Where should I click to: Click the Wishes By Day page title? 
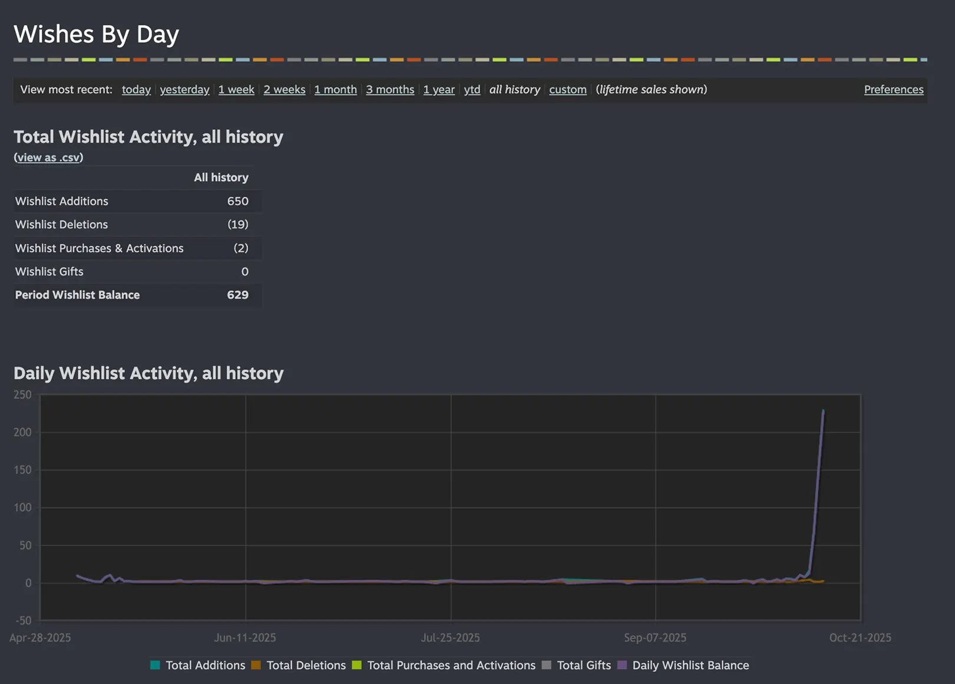[96, 34]
